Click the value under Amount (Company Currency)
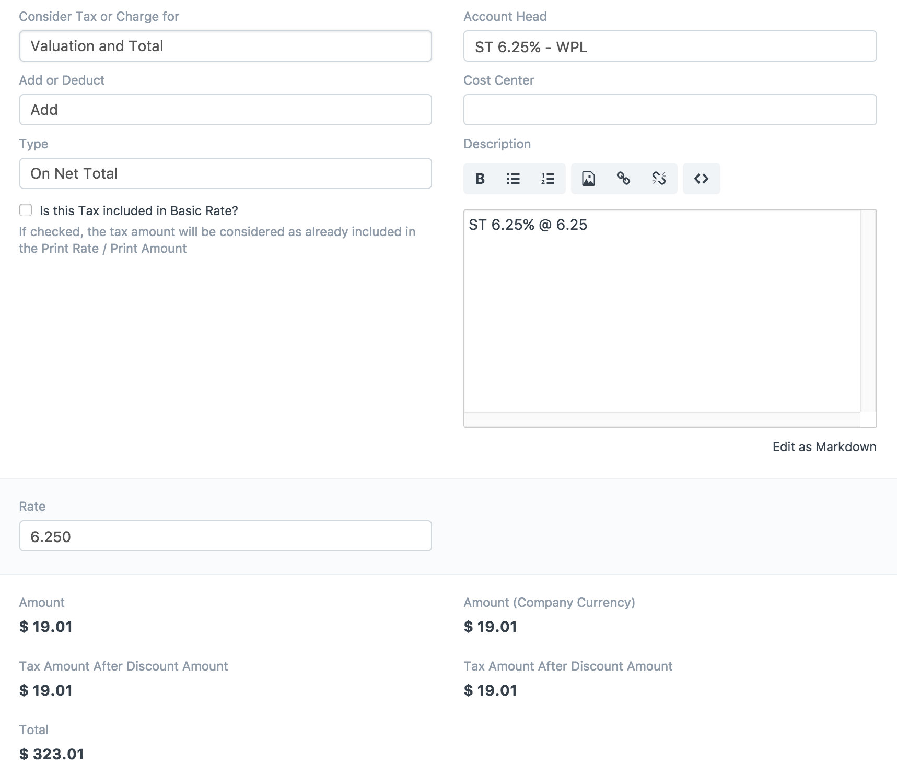897x764 pixels. 490,627
